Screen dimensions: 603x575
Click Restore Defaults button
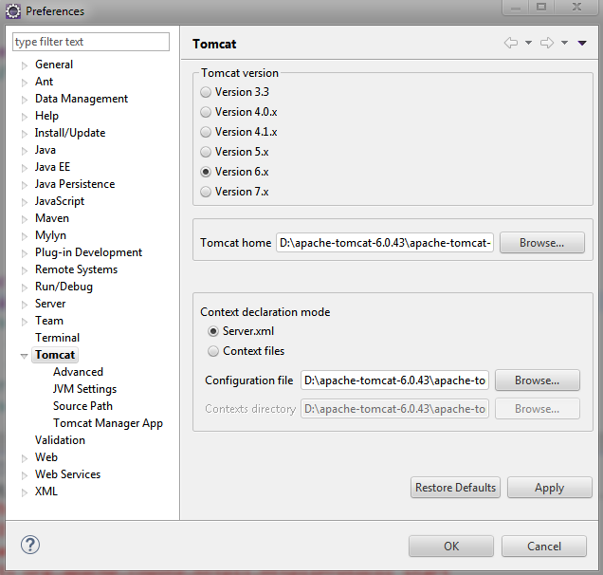[455, 488]
